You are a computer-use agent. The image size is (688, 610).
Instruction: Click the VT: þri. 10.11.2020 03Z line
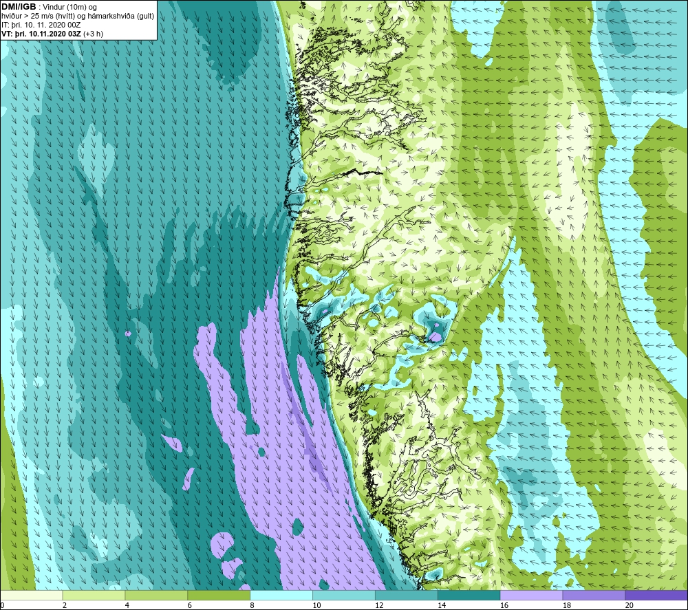(52, 34)
